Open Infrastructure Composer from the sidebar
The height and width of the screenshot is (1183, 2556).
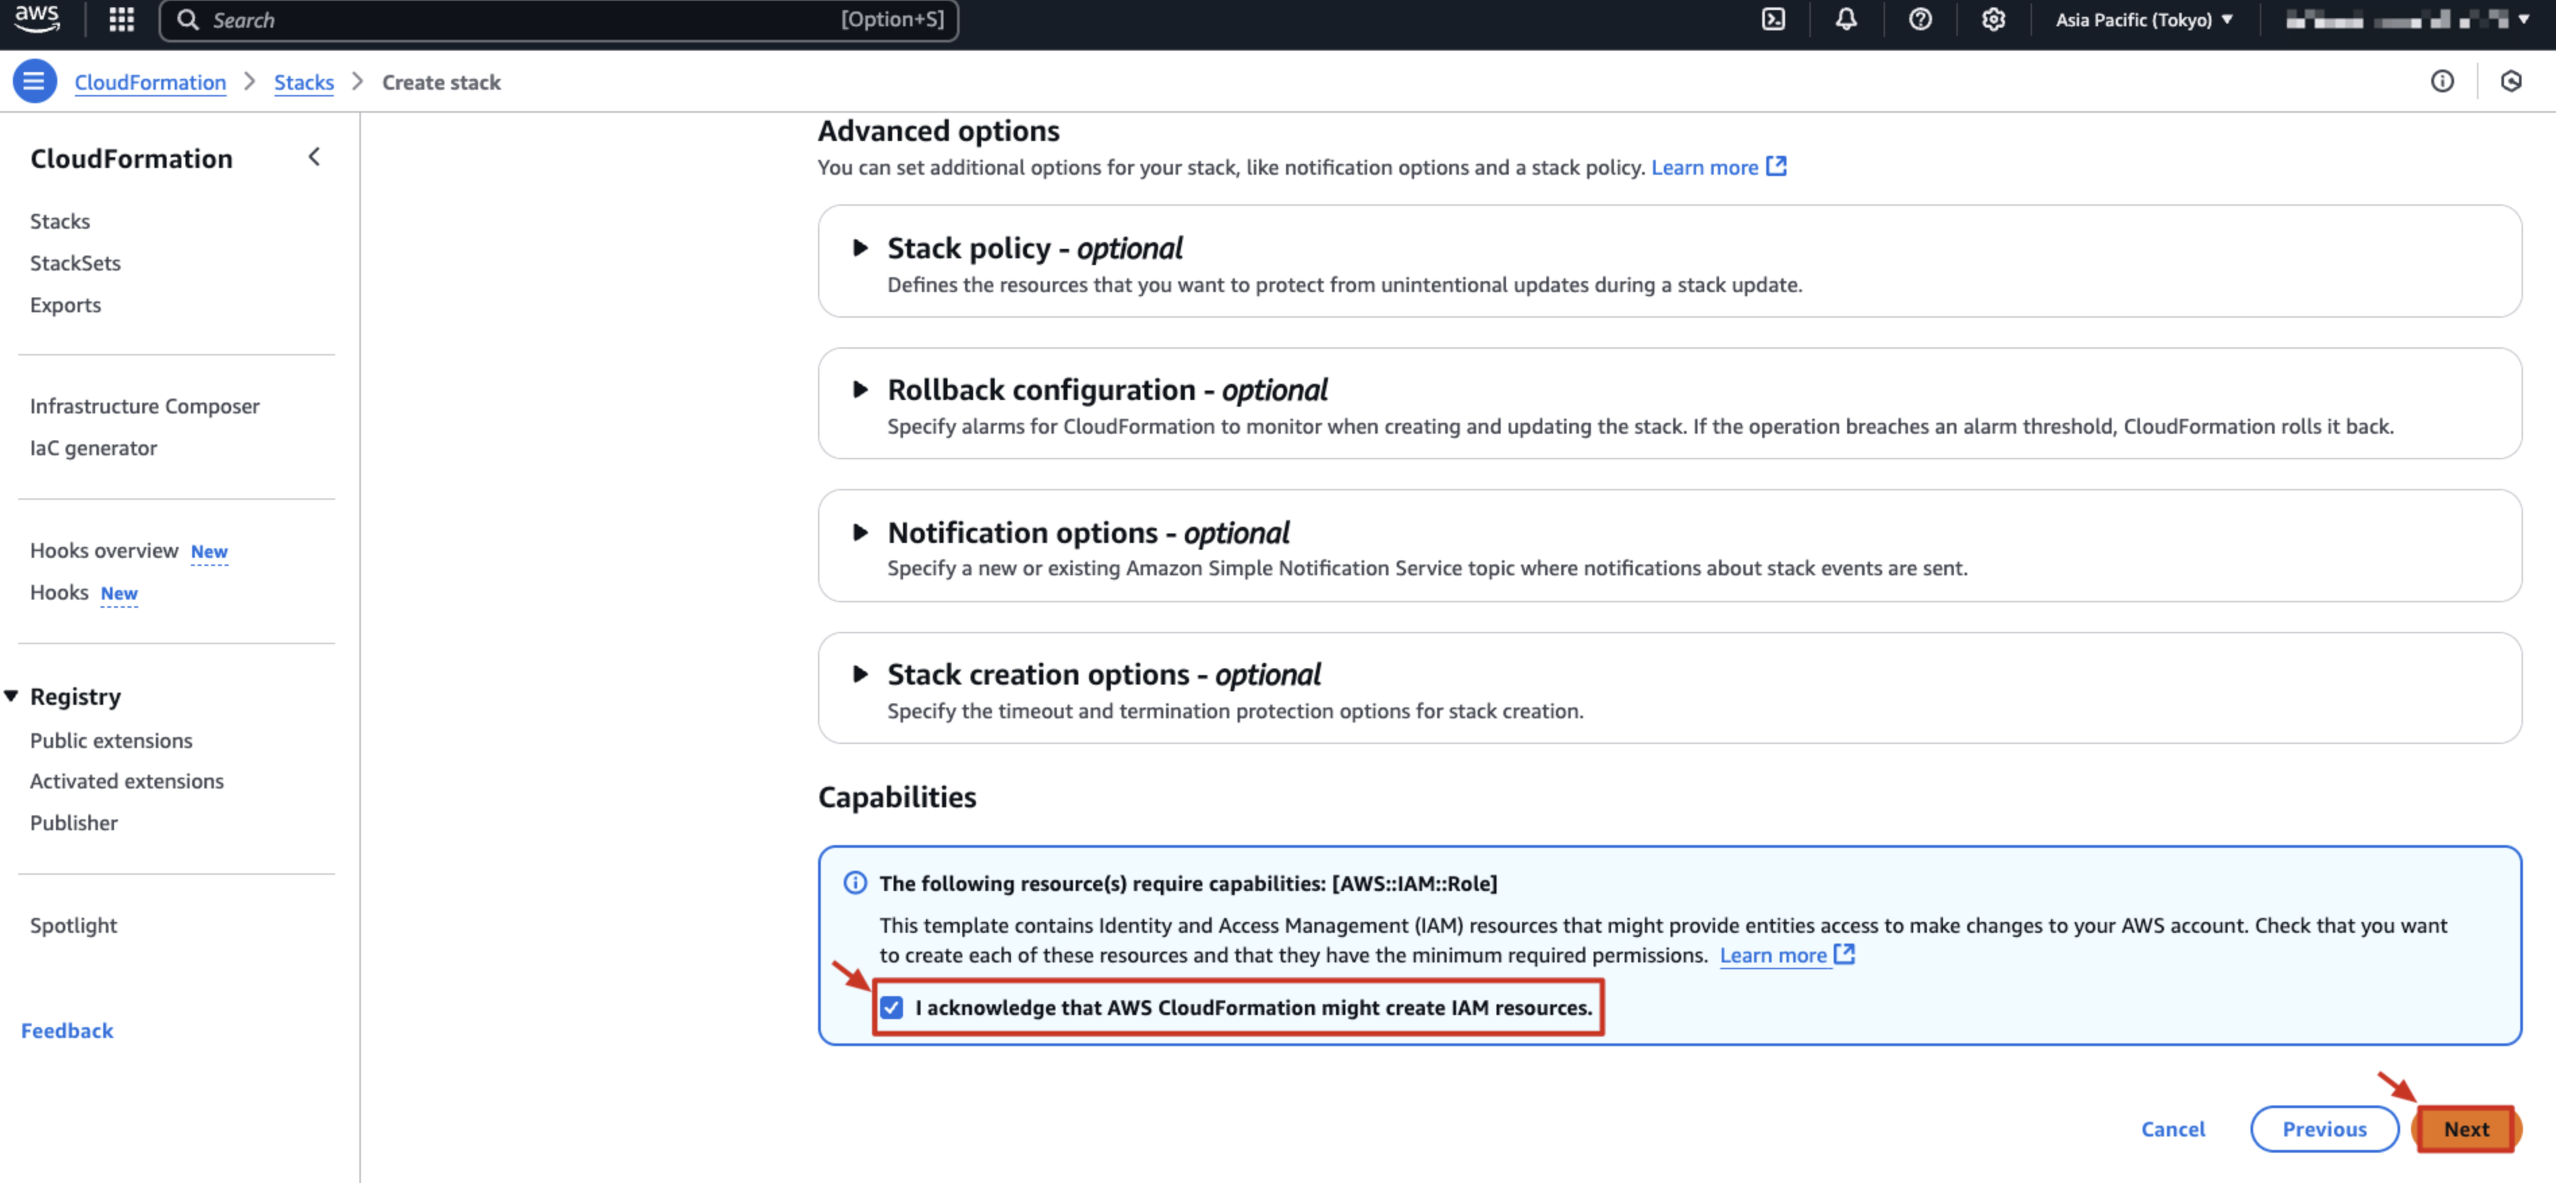coord(145,406)
